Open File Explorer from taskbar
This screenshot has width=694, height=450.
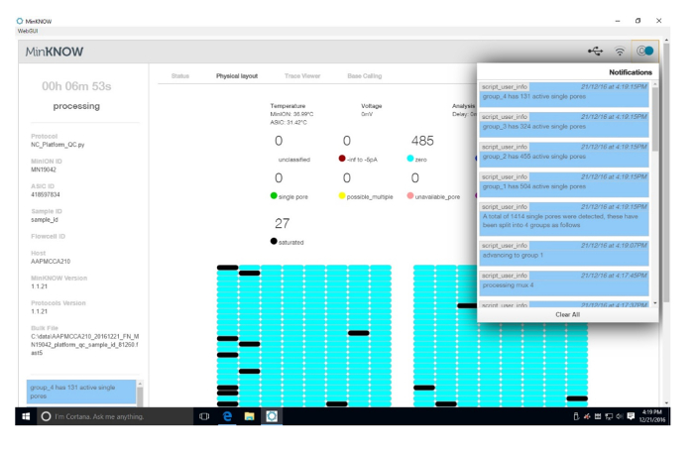249,416
